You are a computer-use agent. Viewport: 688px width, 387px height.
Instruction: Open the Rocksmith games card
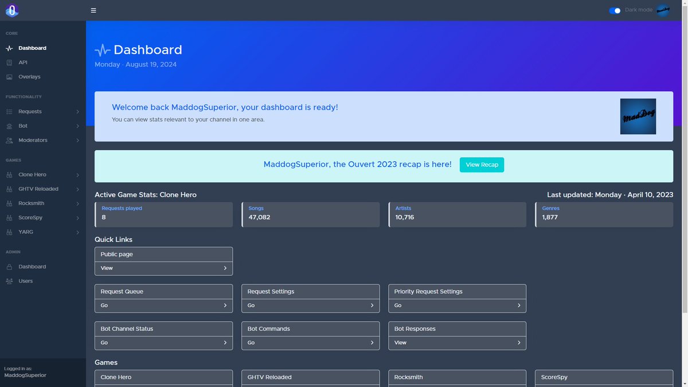(x=457, y=378)
